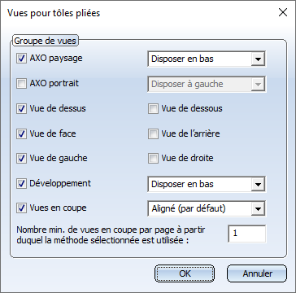Open the AXO paysage placement dropdown

[x=207, y=59]
